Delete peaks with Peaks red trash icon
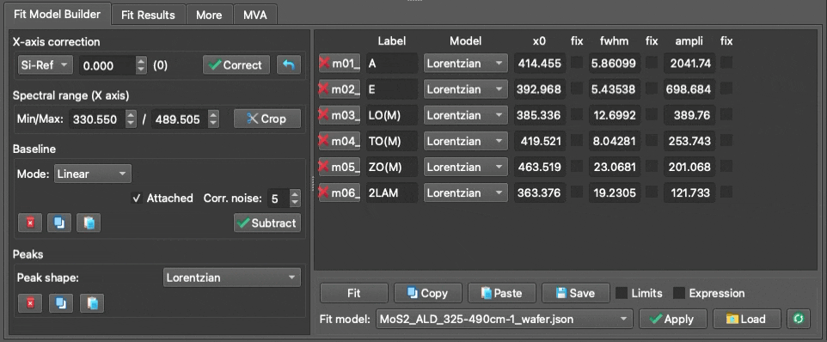This screenshot has height=342, width=827. (x=30, y=303)
